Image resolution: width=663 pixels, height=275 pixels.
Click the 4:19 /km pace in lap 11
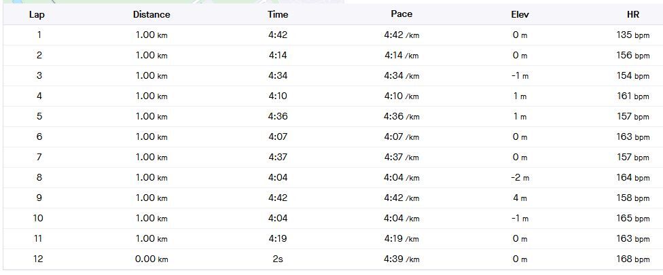pyautogui.click(x=401, y=238)
